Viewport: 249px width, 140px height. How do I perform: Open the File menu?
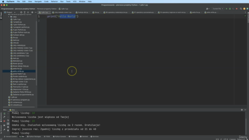18,2
